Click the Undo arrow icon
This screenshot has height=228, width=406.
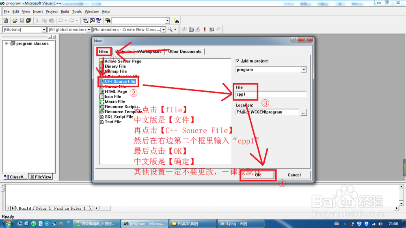pos(61,20)
